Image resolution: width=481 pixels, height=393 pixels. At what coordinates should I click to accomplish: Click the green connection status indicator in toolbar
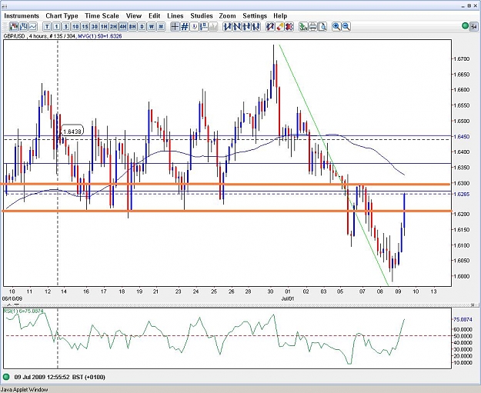[465, 26]
